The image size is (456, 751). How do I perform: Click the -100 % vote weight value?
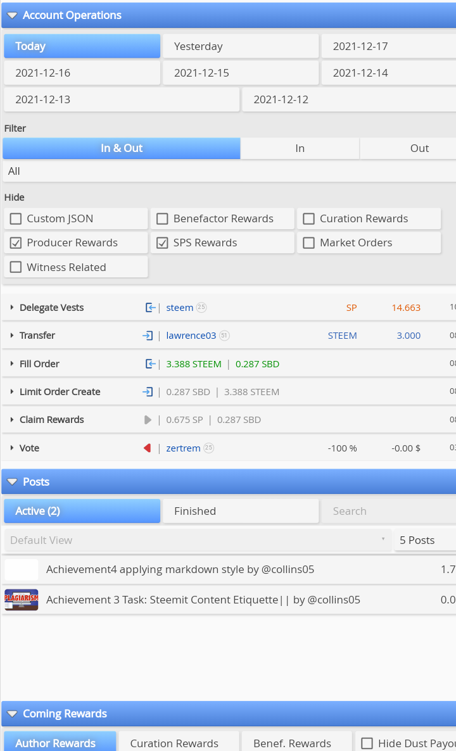point(342,448)
